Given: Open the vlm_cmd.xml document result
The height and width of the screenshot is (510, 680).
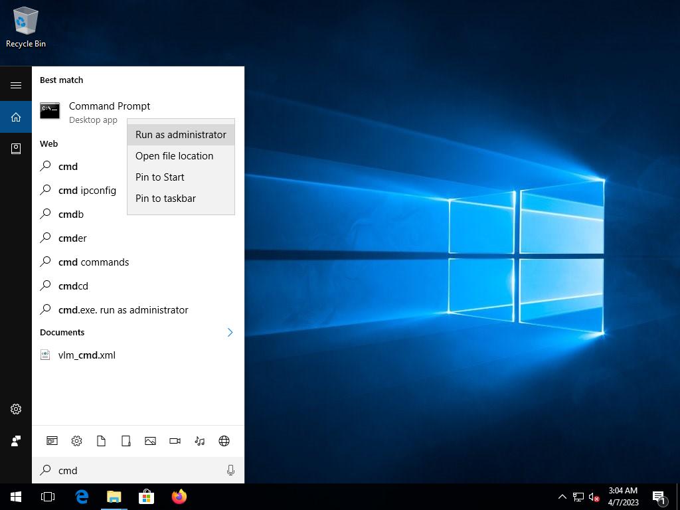Looking at the screenshot, I should coord(86,355).
